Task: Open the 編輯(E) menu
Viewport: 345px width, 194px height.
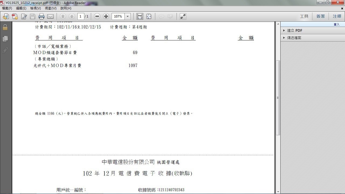Action: coord(21,8)
